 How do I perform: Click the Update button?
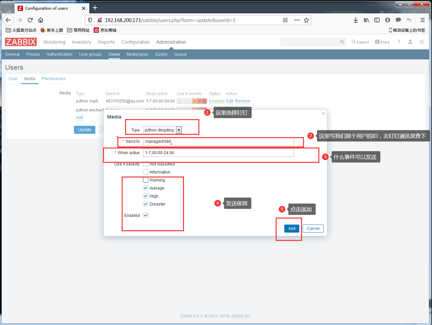tap(85, 130)
